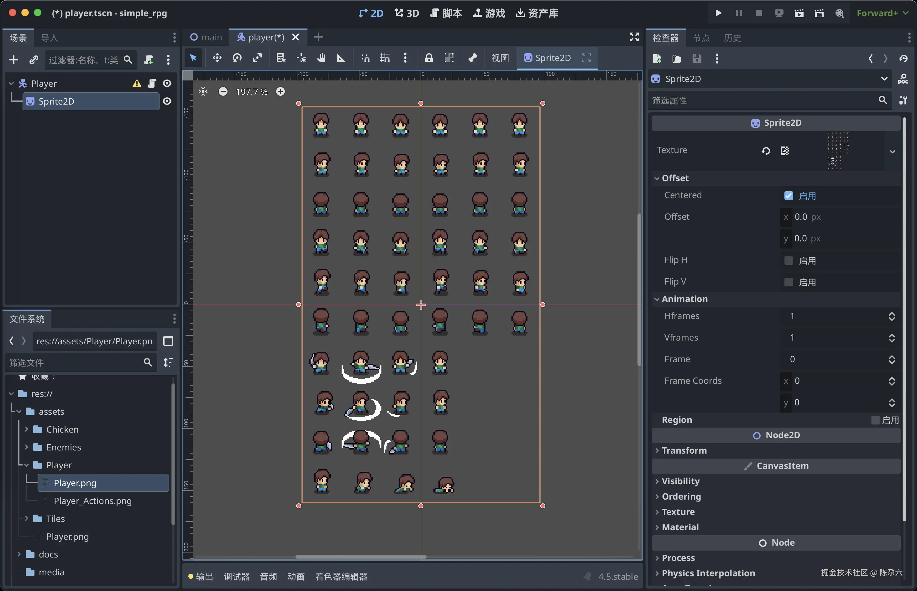Activate the Pan mode hand tool

point(321,58)
